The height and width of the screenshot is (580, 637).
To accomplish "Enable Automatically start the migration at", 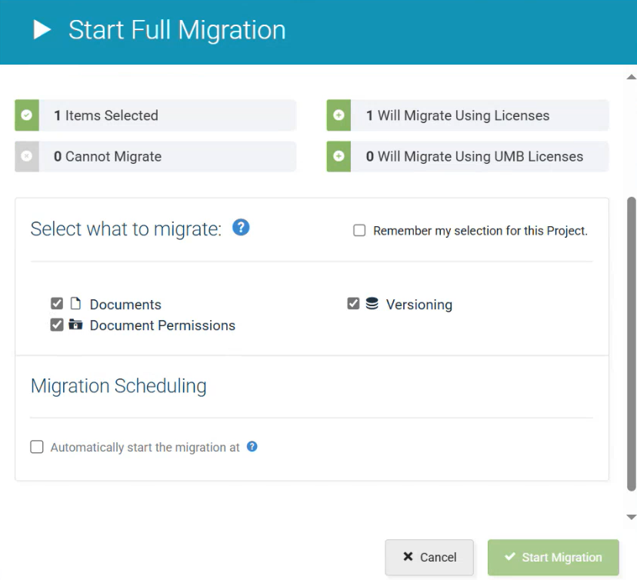I will [37, 447].
